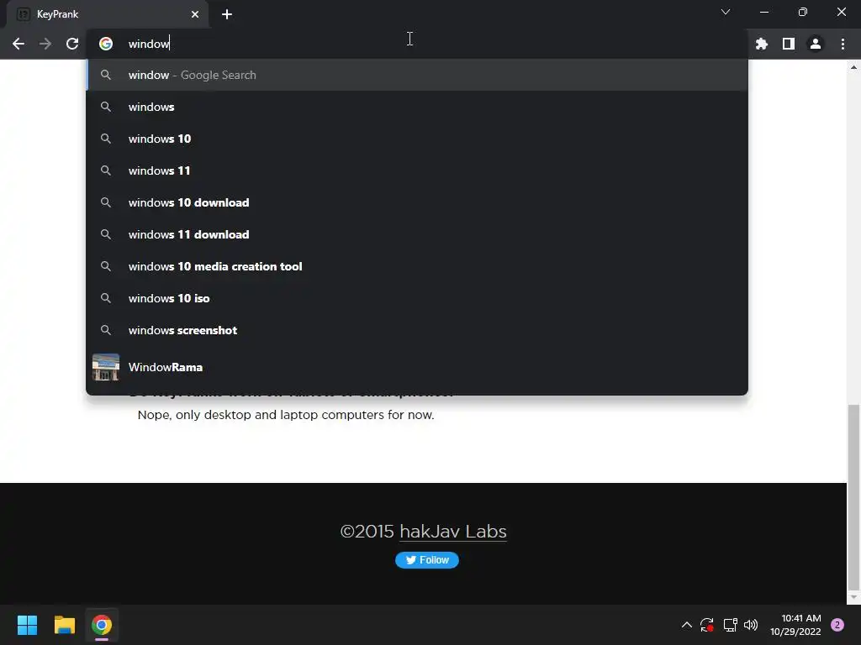Screen dimensions: 861x645
Task: Click the Google logo in address bar
Action: (106, 44)
